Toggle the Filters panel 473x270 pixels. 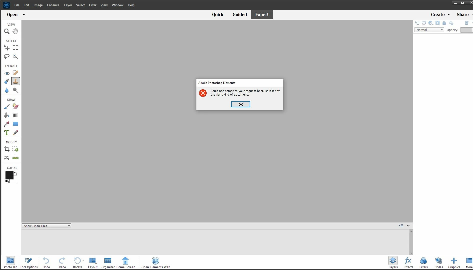point(423,262)
